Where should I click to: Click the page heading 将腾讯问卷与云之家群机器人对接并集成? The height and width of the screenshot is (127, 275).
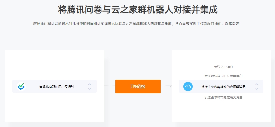138,10
